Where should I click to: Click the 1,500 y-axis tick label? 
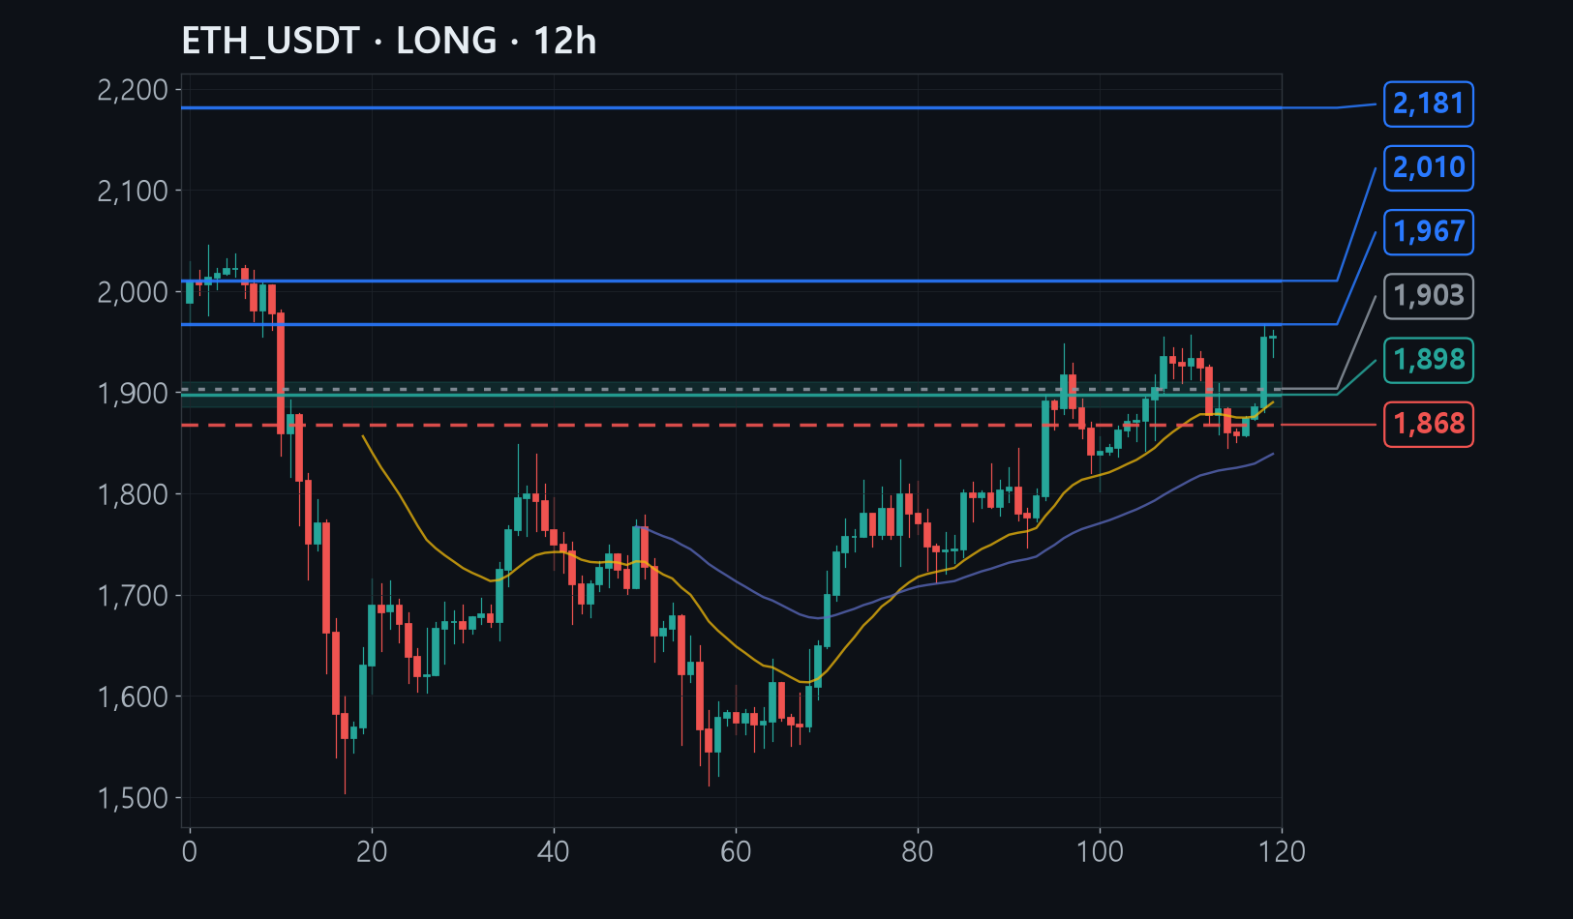[134, 798]
